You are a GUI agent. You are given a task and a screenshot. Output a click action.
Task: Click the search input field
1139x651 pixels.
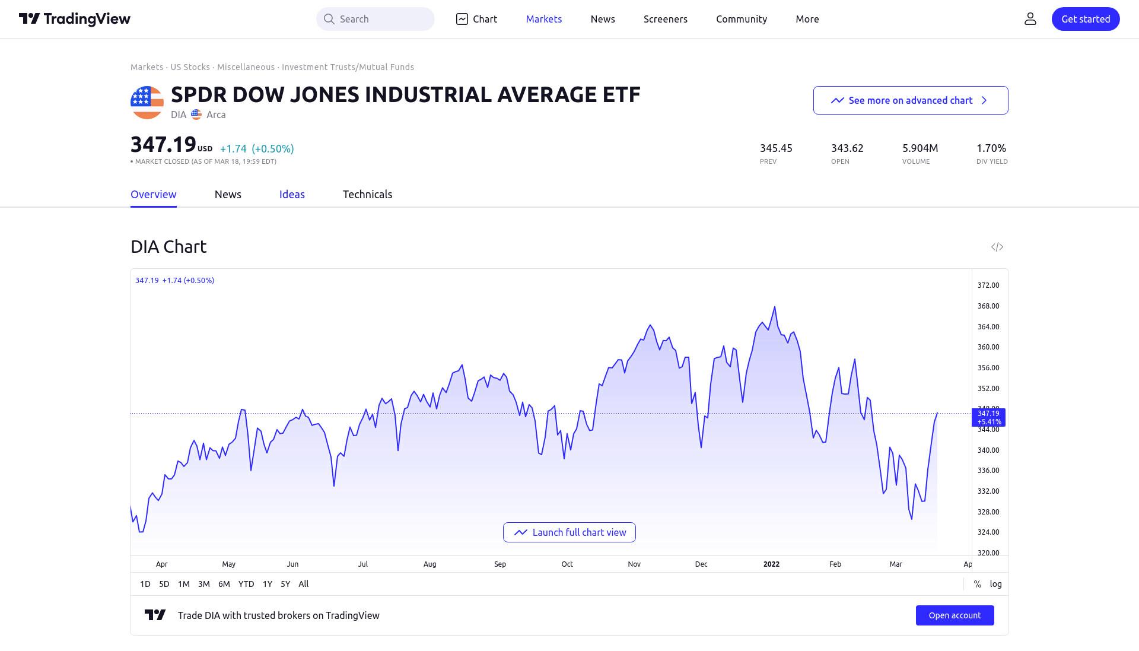376,19
